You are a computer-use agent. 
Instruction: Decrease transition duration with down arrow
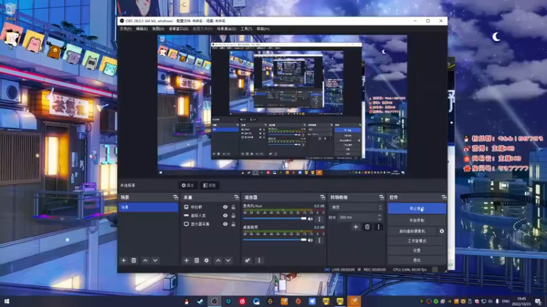click(x=379, y=219)
